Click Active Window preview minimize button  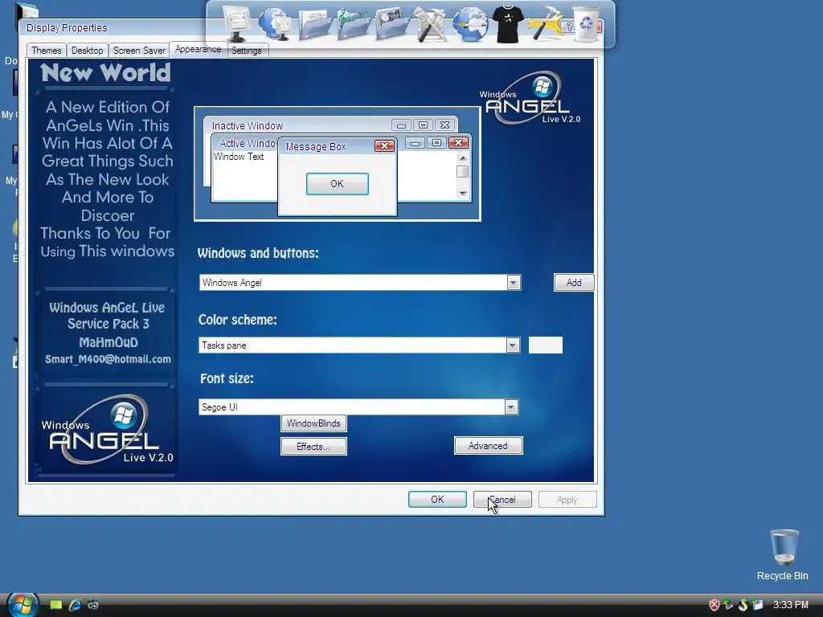coord(415,143)
